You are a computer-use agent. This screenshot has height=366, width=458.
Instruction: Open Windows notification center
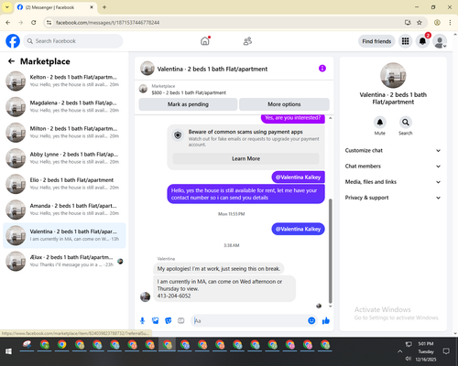[446, 351]
